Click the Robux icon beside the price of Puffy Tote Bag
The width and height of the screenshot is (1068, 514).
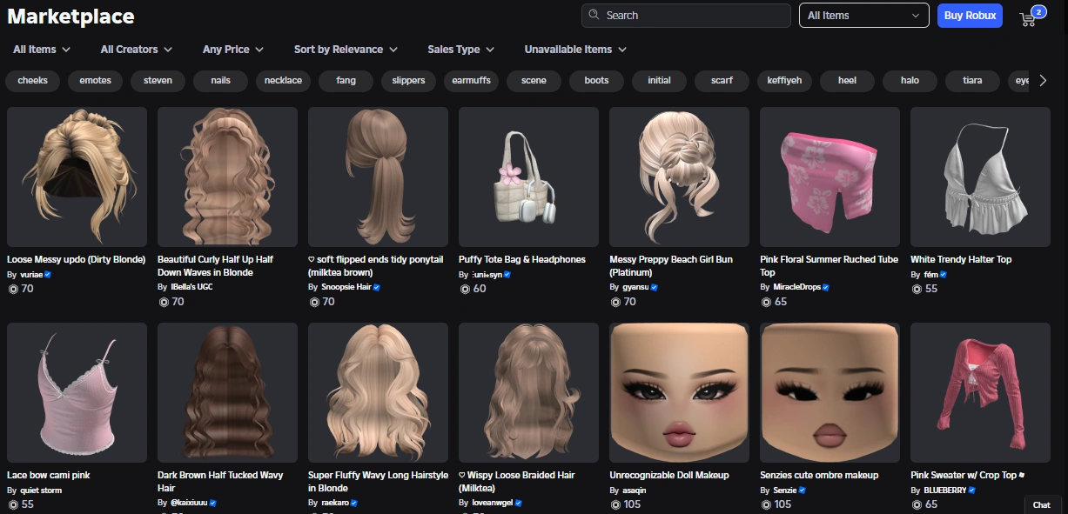465,288
